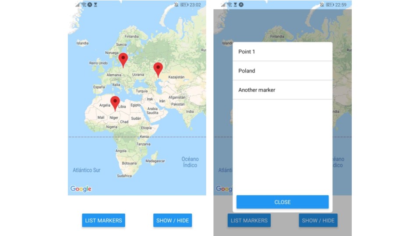The width and height of the screenshot is (420, 236).
Task: Click 'Turquía' label on left map
Action: pyautogui.click(x=141, y=91)
